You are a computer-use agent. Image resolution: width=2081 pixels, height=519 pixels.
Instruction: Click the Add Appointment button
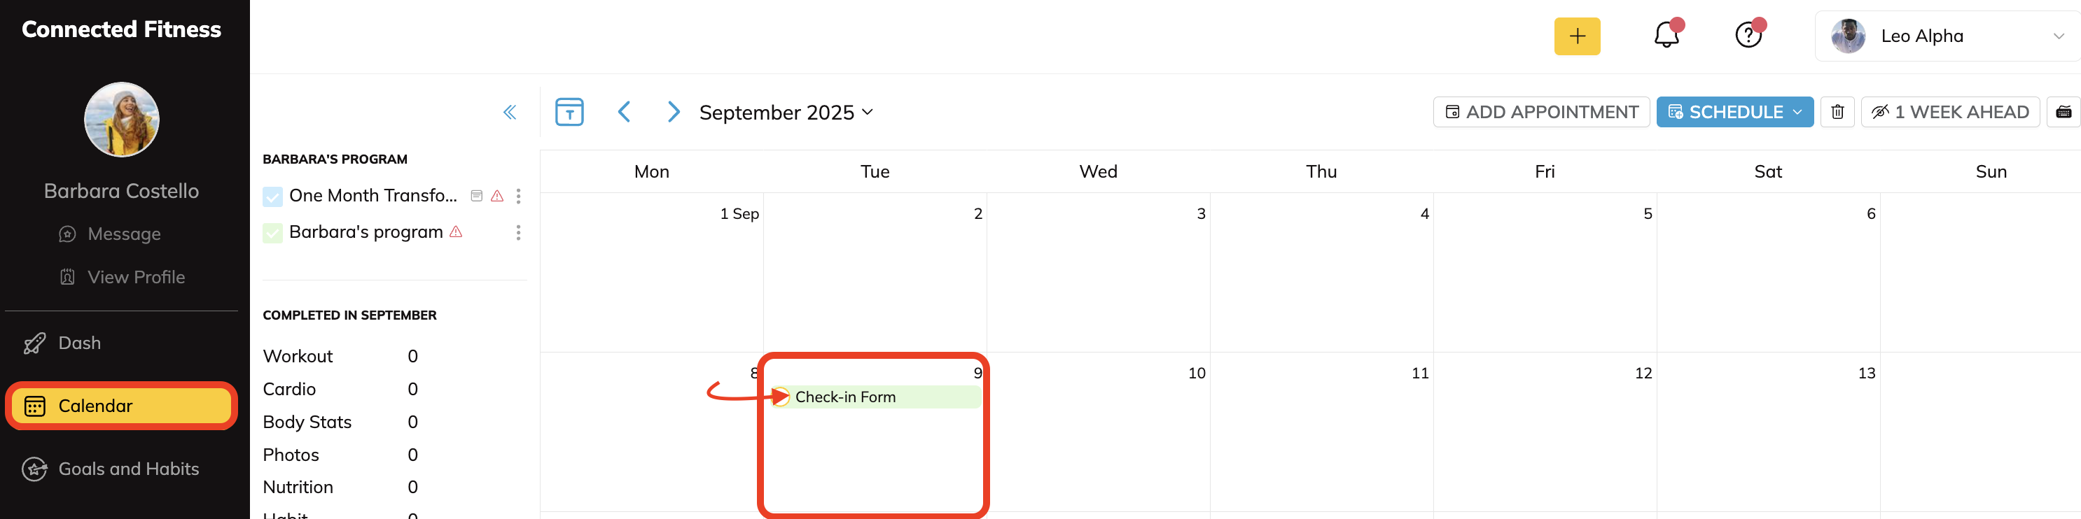click(x=1540, y=112)
